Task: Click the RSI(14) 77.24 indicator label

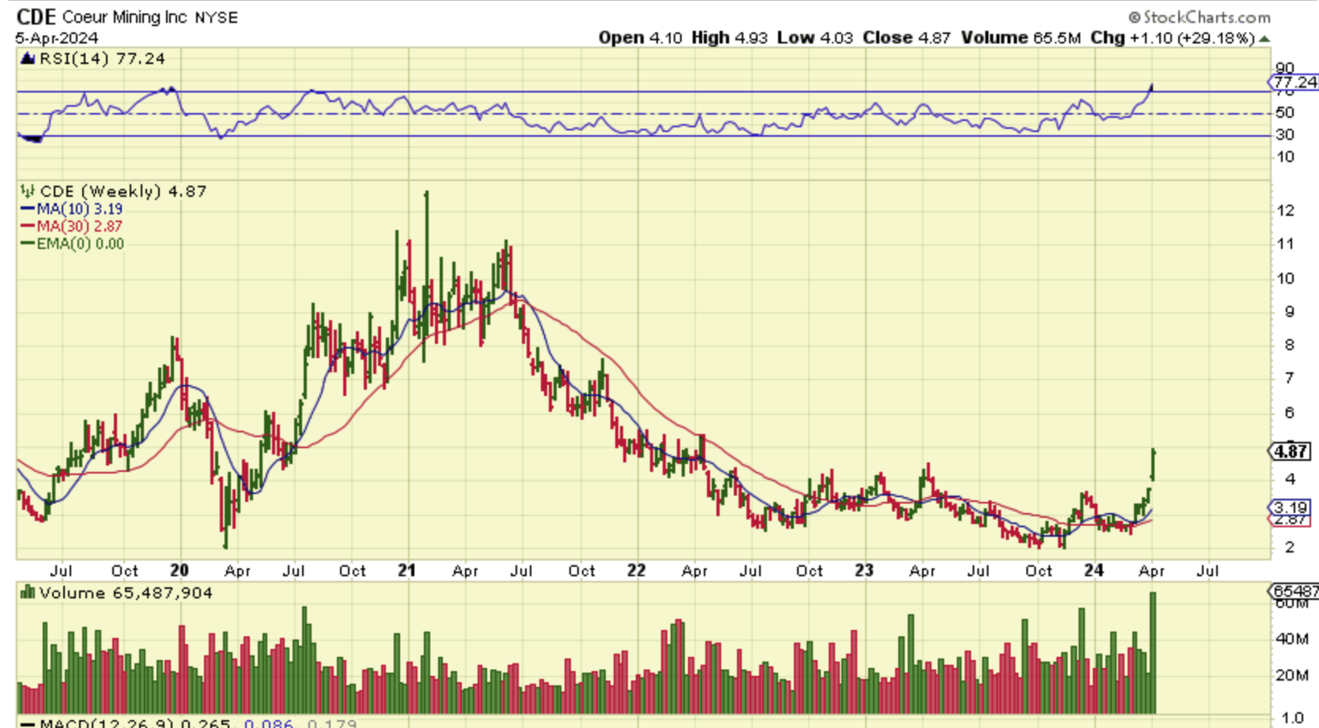Action: pos(102,58)
